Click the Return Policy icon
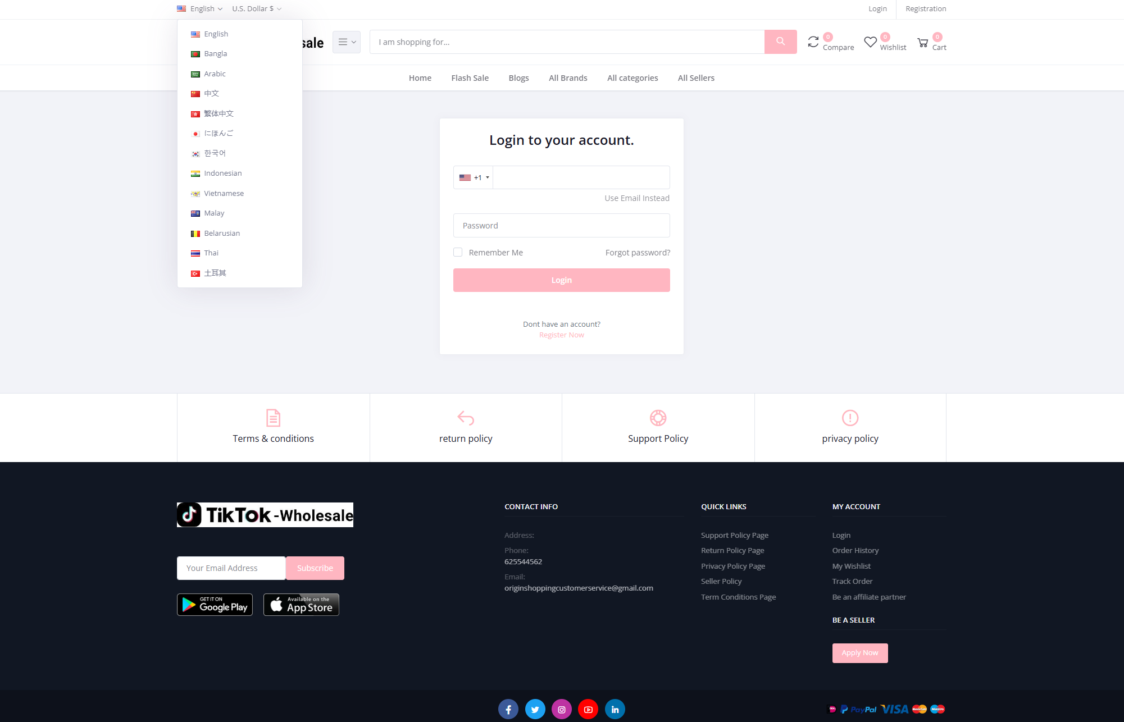 (x=465, y=418)
